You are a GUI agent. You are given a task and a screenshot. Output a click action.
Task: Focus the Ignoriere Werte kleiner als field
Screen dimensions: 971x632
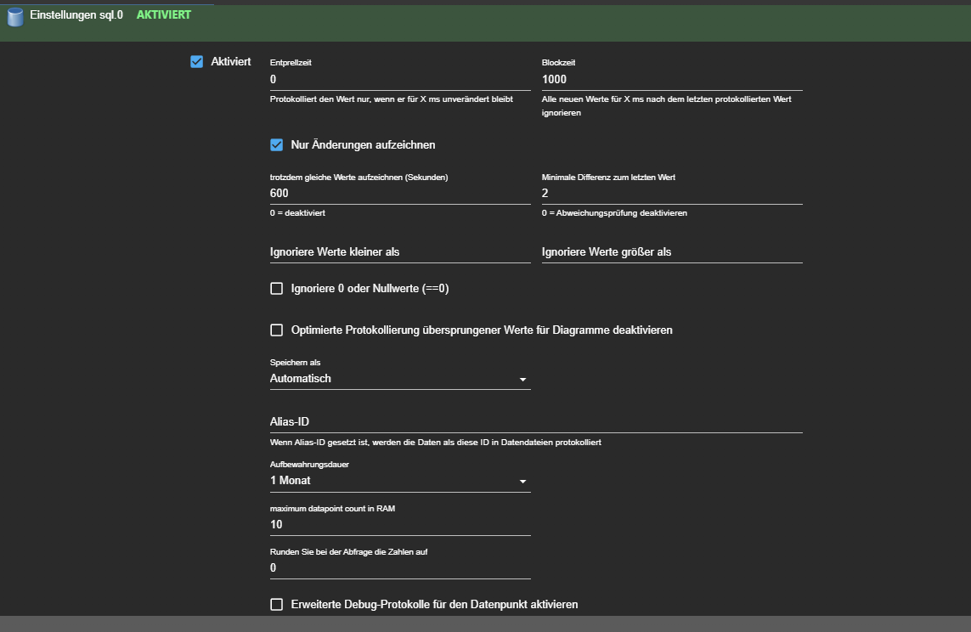tap(400, 252)
